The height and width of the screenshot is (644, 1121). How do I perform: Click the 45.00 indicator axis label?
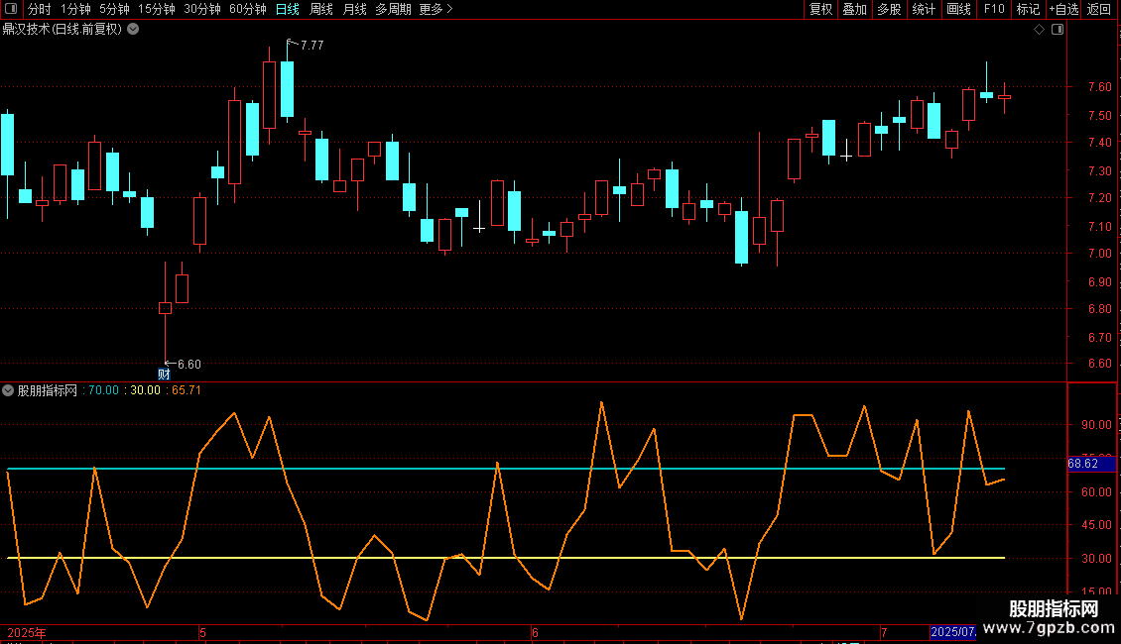1096,525
